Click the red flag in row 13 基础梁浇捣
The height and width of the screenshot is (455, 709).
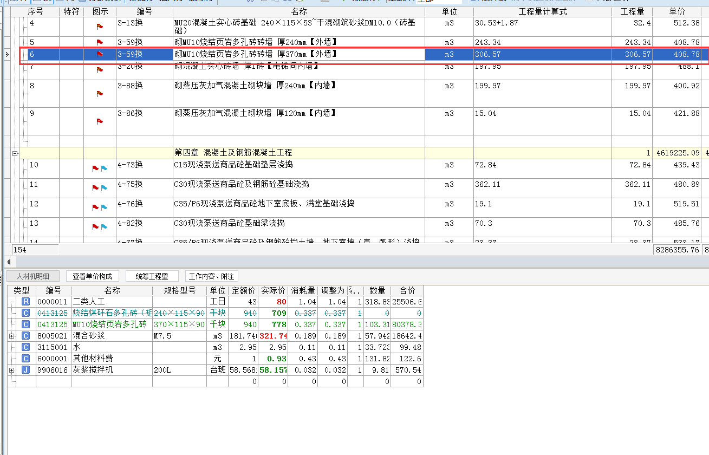pyautogui.click(x=95, y=227)
